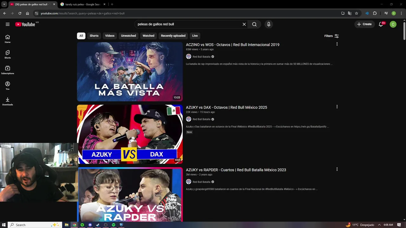The image size is (406, 228).
Task: View site information icon in address bar
Action: click(x=36, y=13)
